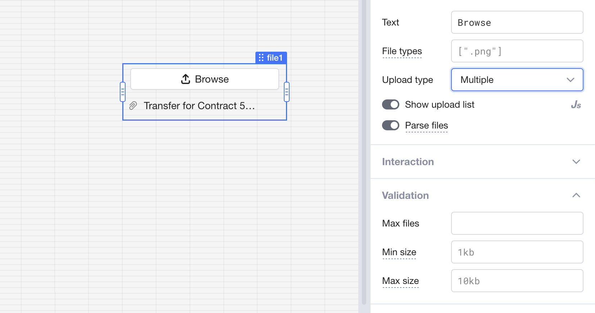Click the Browse upload button on canvas

tap(205, 79)
